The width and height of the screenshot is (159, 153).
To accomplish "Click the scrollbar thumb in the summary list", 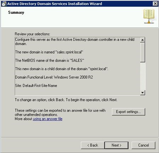I will click(143, 52).
